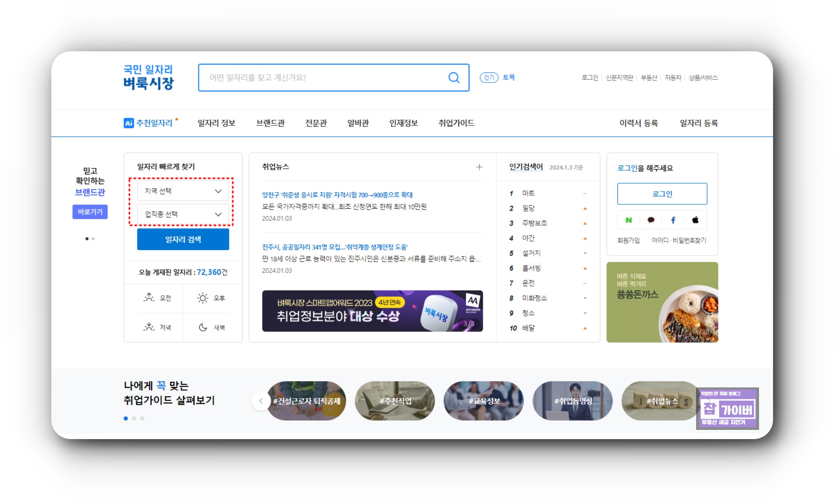The image size is (838, 504).
Task: Open the 업직종 선택 dropdown
Action: (x=183, y=214)
